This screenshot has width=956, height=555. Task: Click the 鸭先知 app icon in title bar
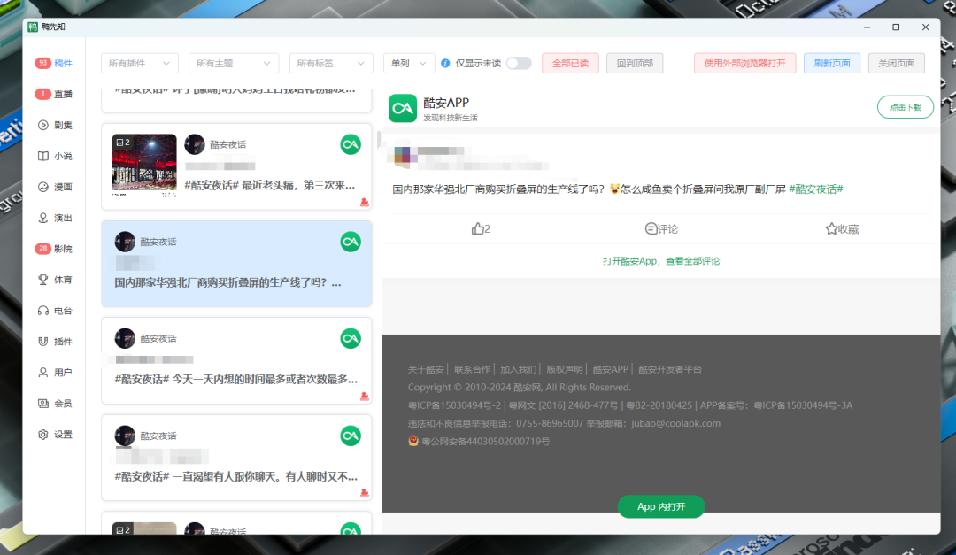pos(33,27)
